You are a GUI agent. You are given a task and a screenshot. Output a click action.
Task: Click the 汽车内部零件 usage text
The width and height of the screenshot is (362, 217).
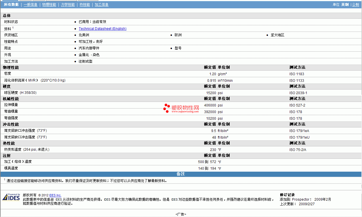tap(89, 48)
